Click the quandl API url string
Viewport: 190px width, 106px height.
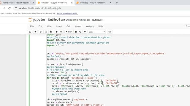click(110, 54)
